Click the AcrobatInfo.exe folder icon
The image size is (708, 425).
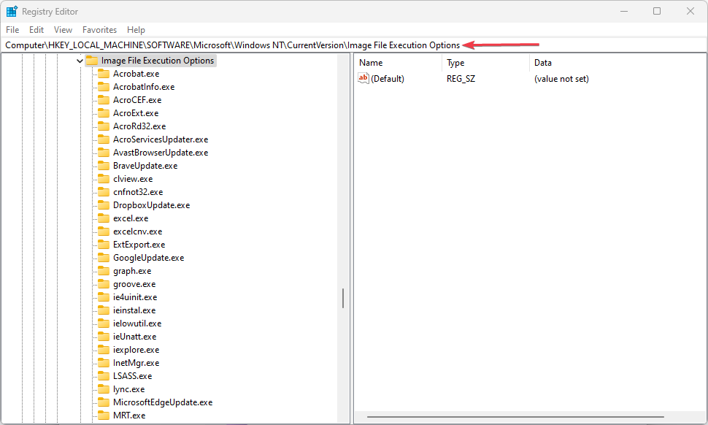(x=104, y=87)
